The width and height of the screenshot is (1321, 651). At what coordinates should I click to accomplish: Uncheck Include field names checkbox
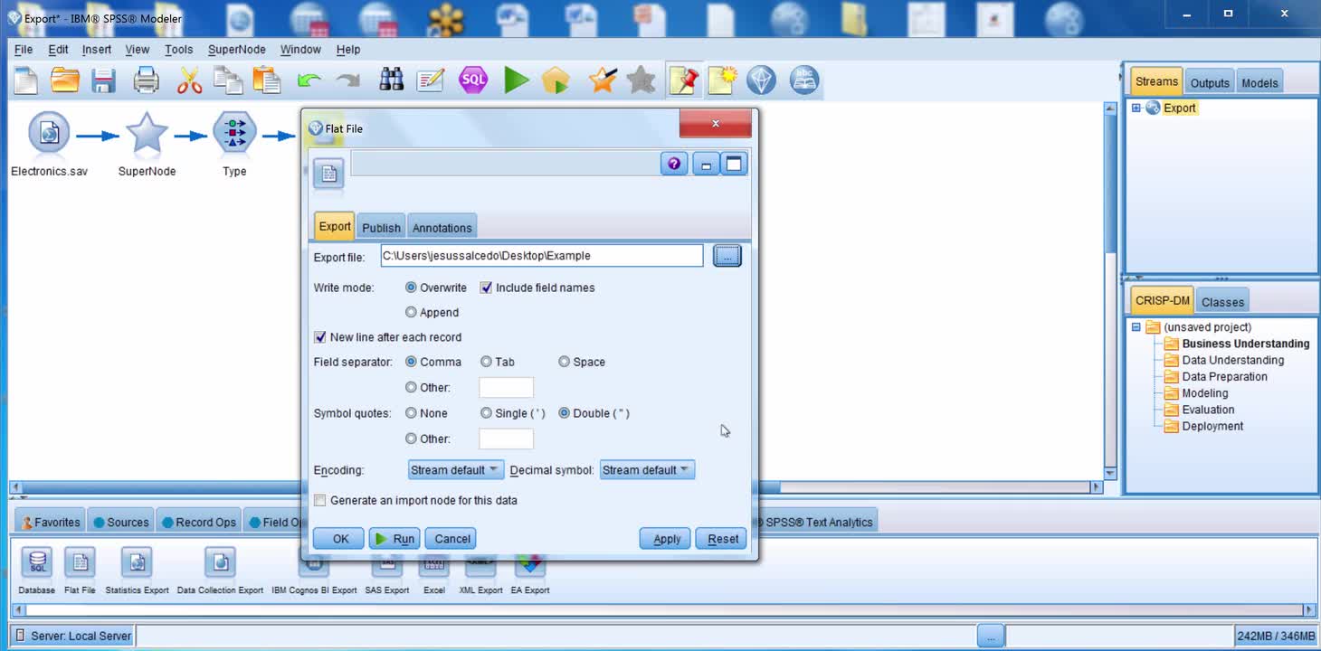pos(486,288)
